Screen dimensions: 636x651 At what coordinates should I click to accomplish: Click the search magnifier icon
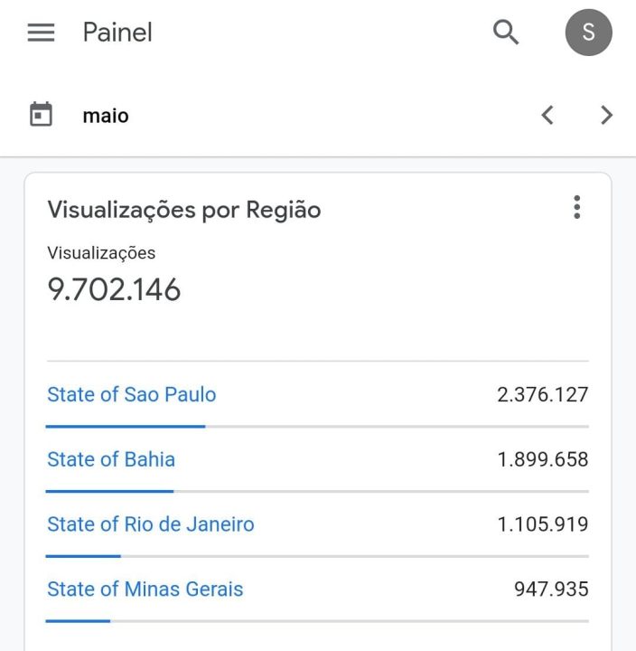click(505, 32)
